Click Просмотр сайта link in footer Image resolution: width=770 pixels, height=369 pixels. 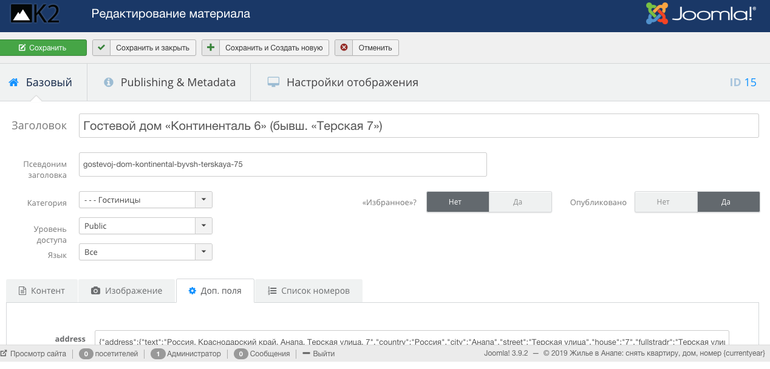(38, 353)
